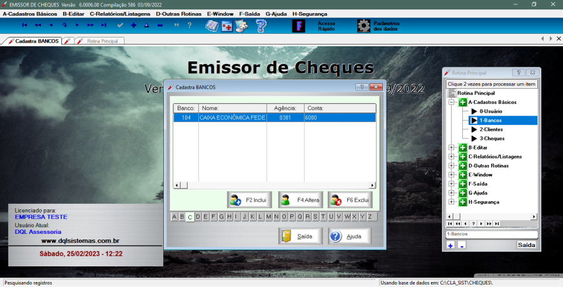Expand the C-Relatórios/Listagens tree node
Screen dimensions: 563x287
[452, 156]
